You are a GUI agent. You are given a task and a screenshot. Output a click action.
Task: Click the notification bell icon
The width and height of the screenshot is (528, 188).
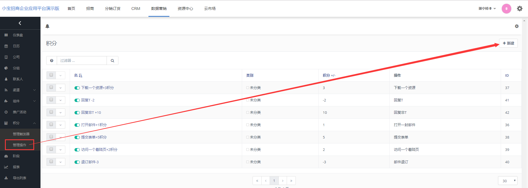pyautogui.click(x=47, y=26)
